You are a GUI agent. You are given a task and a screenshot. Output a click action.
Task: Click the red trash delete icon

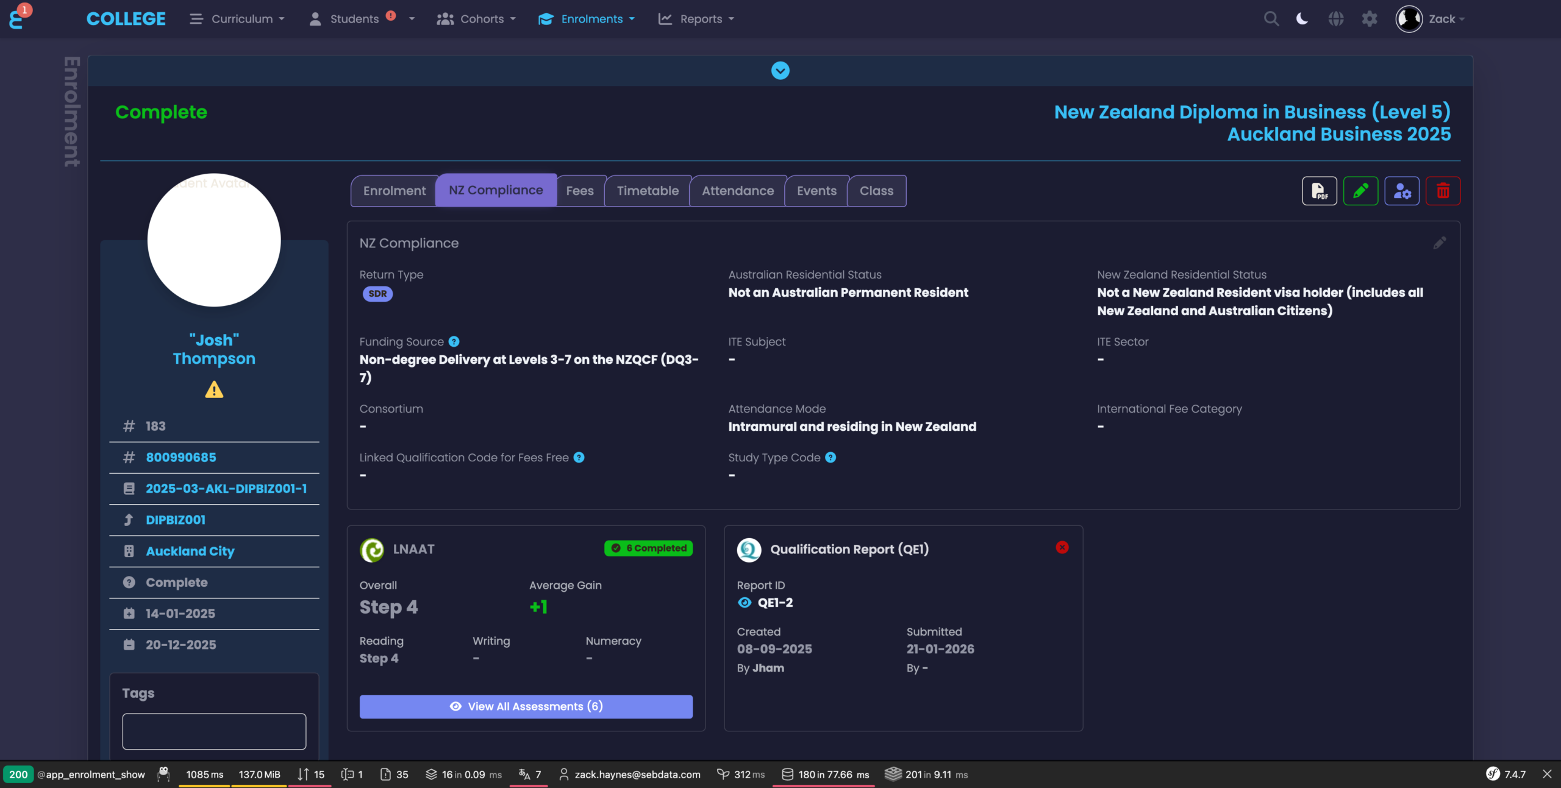pos(1443,191)
